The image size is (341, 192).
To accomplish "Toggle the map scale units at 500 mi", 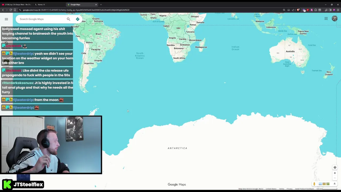I will click(x=327, y=189).
